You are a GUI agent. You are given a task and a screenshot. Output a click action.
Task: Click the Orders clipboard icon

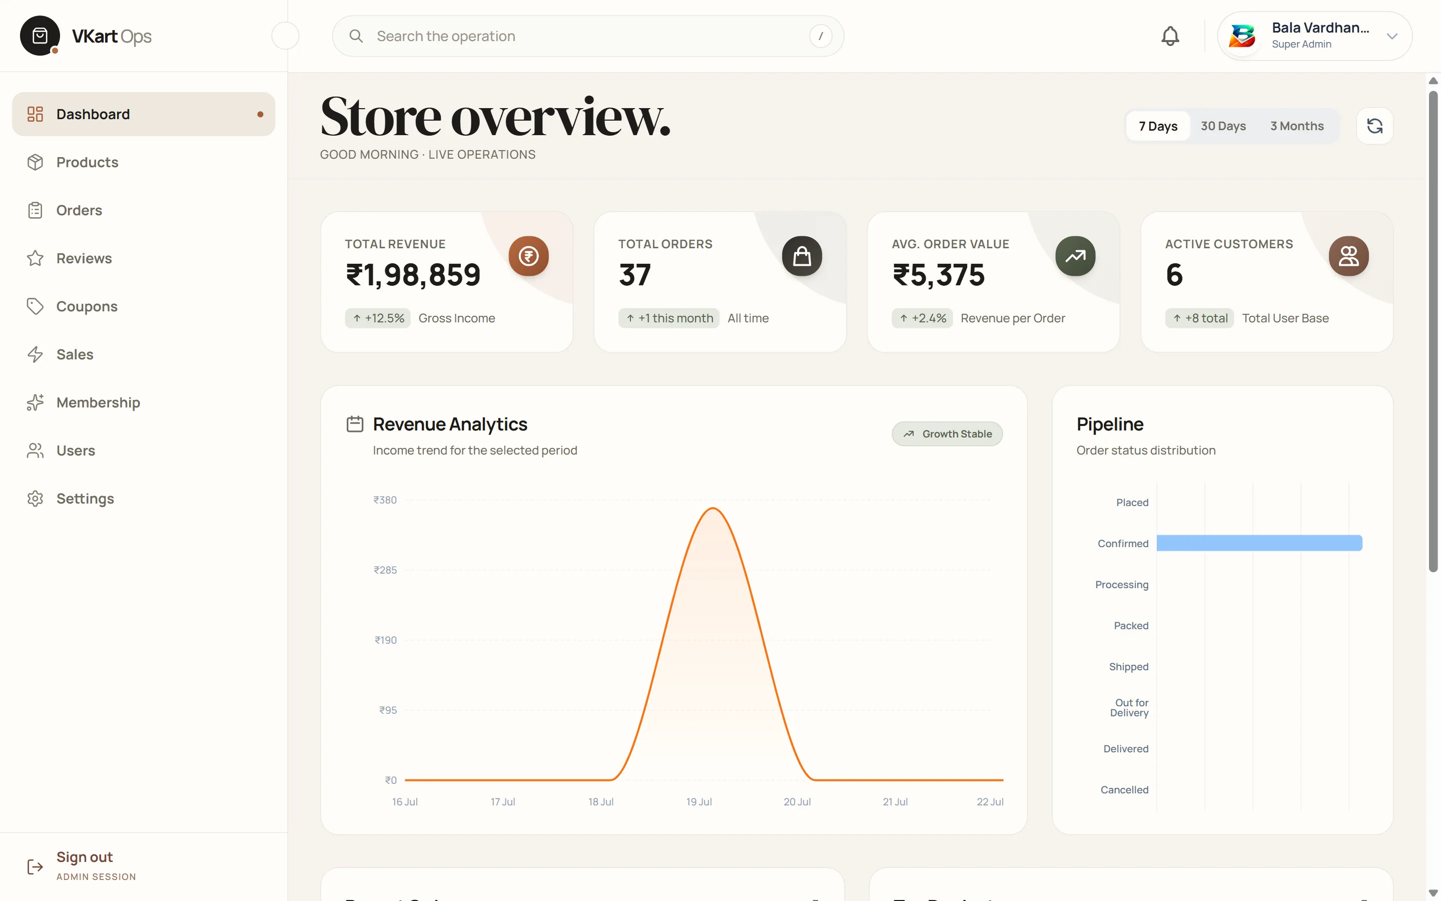coord(35,210)
